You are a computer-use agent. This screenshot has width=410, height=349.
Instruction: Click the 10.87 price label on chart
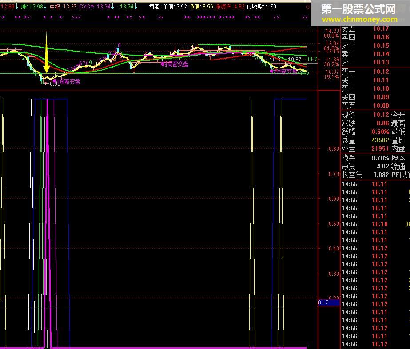(295, 60)
